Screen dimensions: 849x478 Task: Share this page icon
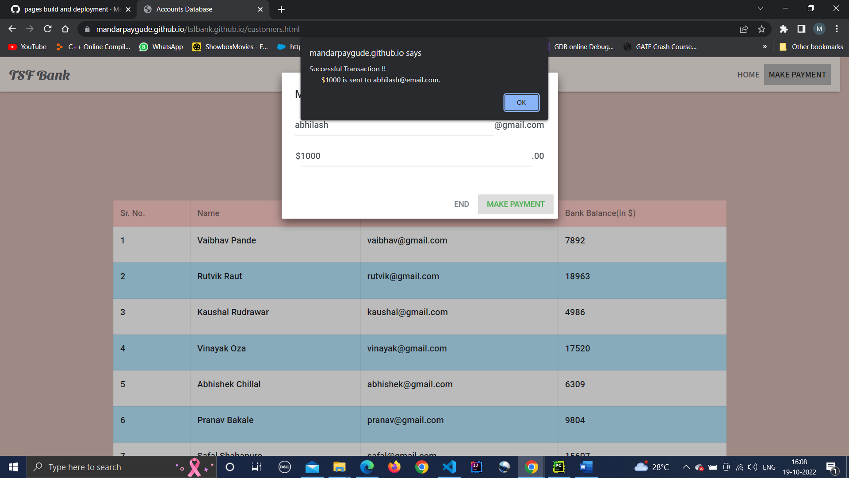(x=744, y=29)
